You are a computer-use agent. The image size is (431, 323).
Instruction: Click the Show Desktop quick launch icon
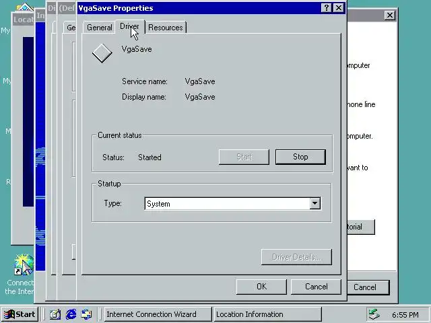pyautogui.click(x=55, y=314)
